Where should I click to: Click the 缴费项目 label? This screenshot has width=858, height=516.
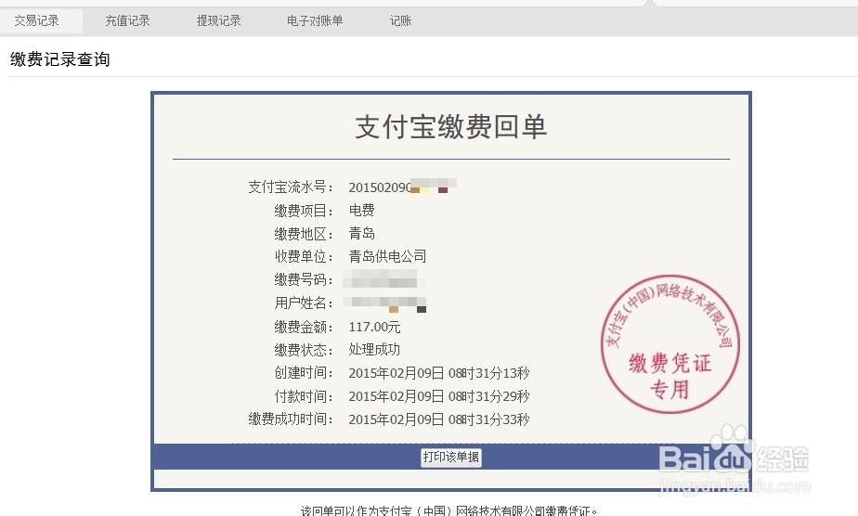click(304, 211)
